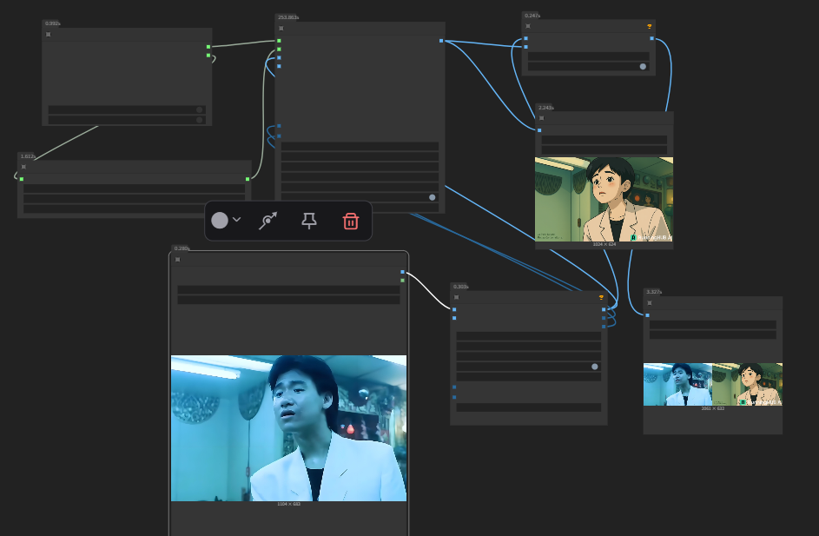This screenshot has width=819, height=536.
Task: Click the green output port on 1.612s node
Action: pyautogui.click(x=248, y=179)
